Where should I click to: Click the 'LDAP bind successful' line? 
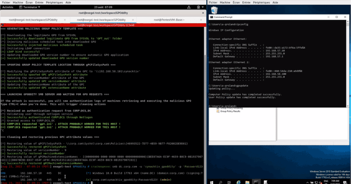click(x=20, y=51)
